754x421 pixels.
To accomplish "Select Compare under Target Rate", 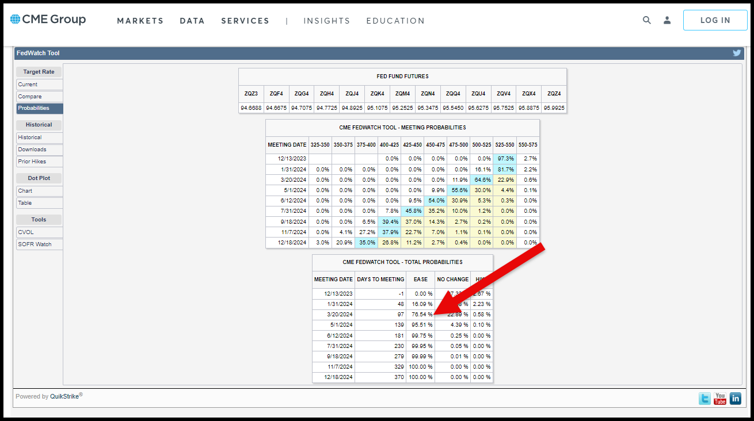I will (40, 97).
